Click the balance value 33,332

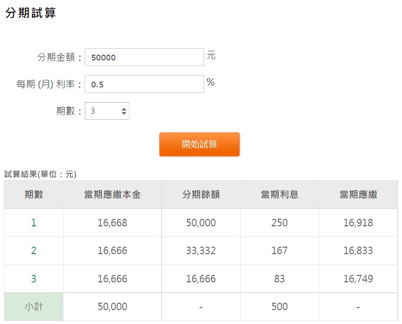tap(201, 251)
